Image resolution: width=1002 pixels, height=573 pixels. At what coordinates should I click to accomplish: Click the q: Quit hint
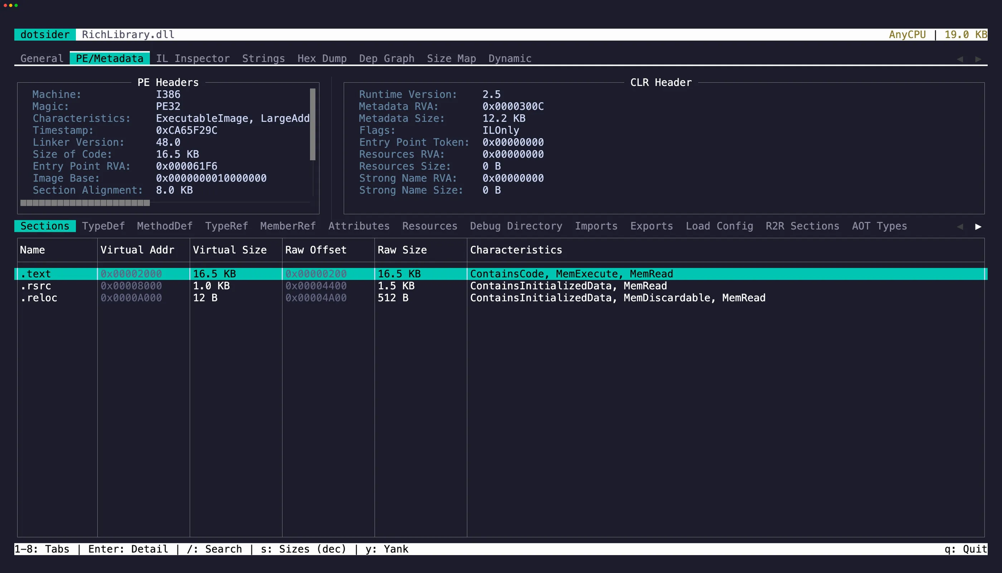(x=966, y=549)
